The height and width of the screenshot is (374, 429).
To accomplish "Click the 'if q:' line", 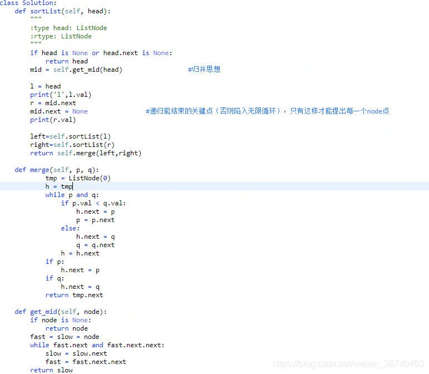I will (55, 278).
